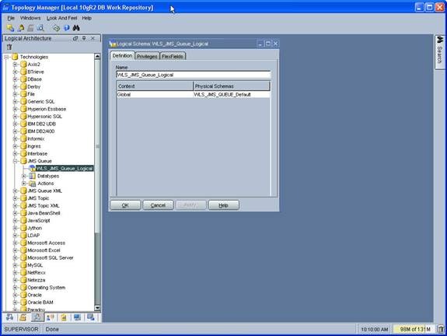The width and height of the screenshot is (447, 336).
Task: Click the blue monitor icon in bottom panel bar
Action: (x=77, y=317)
